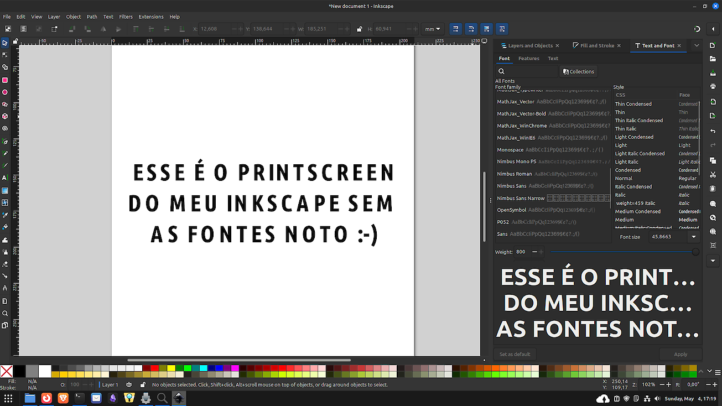Expand the dock panel tabs chevron
The height and width of the screenshot is (406, 722).
coord(697,45)
